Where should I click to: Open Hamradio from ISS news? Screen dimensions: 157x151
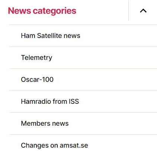(x=50, y=102)
